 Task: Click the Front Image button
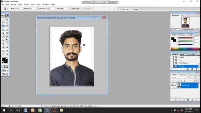tap(75, 9)
